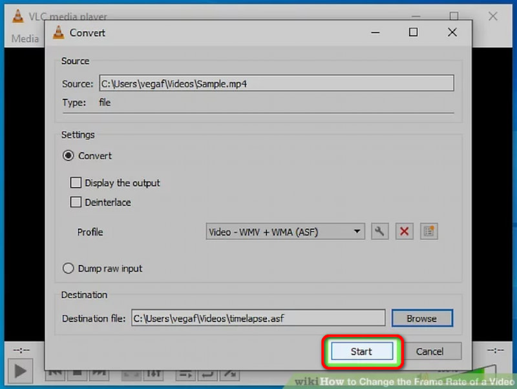The height and width of the screenshot is (389, 517).
Task: Open the Media menu in VLC
Action: pyautogui.click(x=25, y=39)
